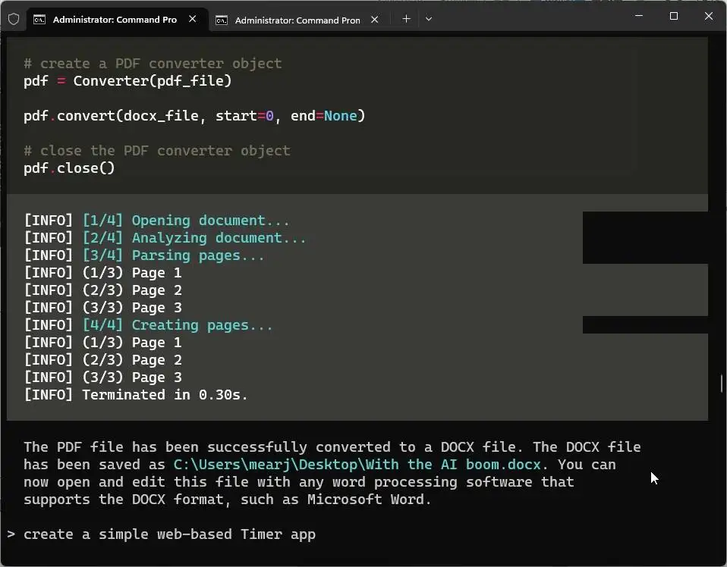Switch to the second 'Administrator: Command Pron' tab

tap(297, 20)
